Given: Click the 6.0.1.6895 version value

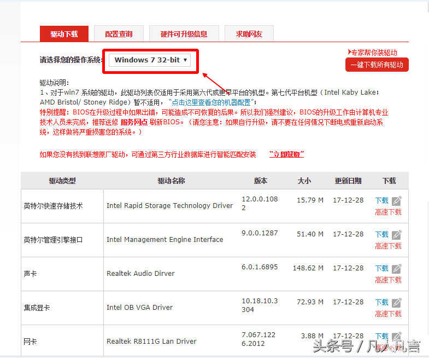Looking at the screenshot, I should tap(260, 267).
